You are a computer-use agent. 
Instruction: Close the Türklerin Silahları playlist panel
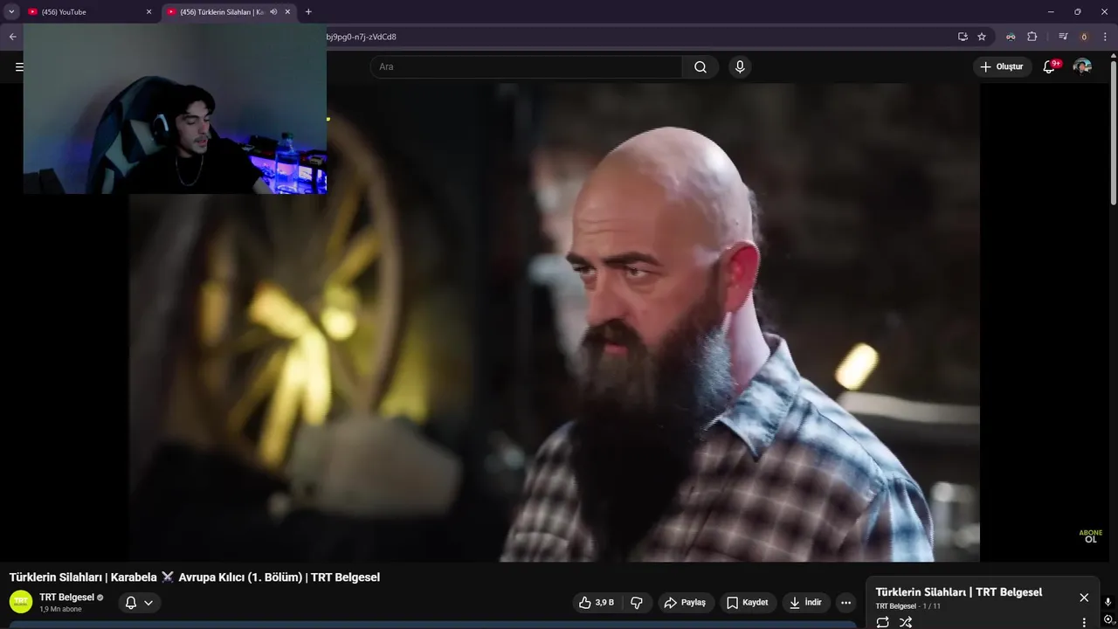pos(1084,598)
